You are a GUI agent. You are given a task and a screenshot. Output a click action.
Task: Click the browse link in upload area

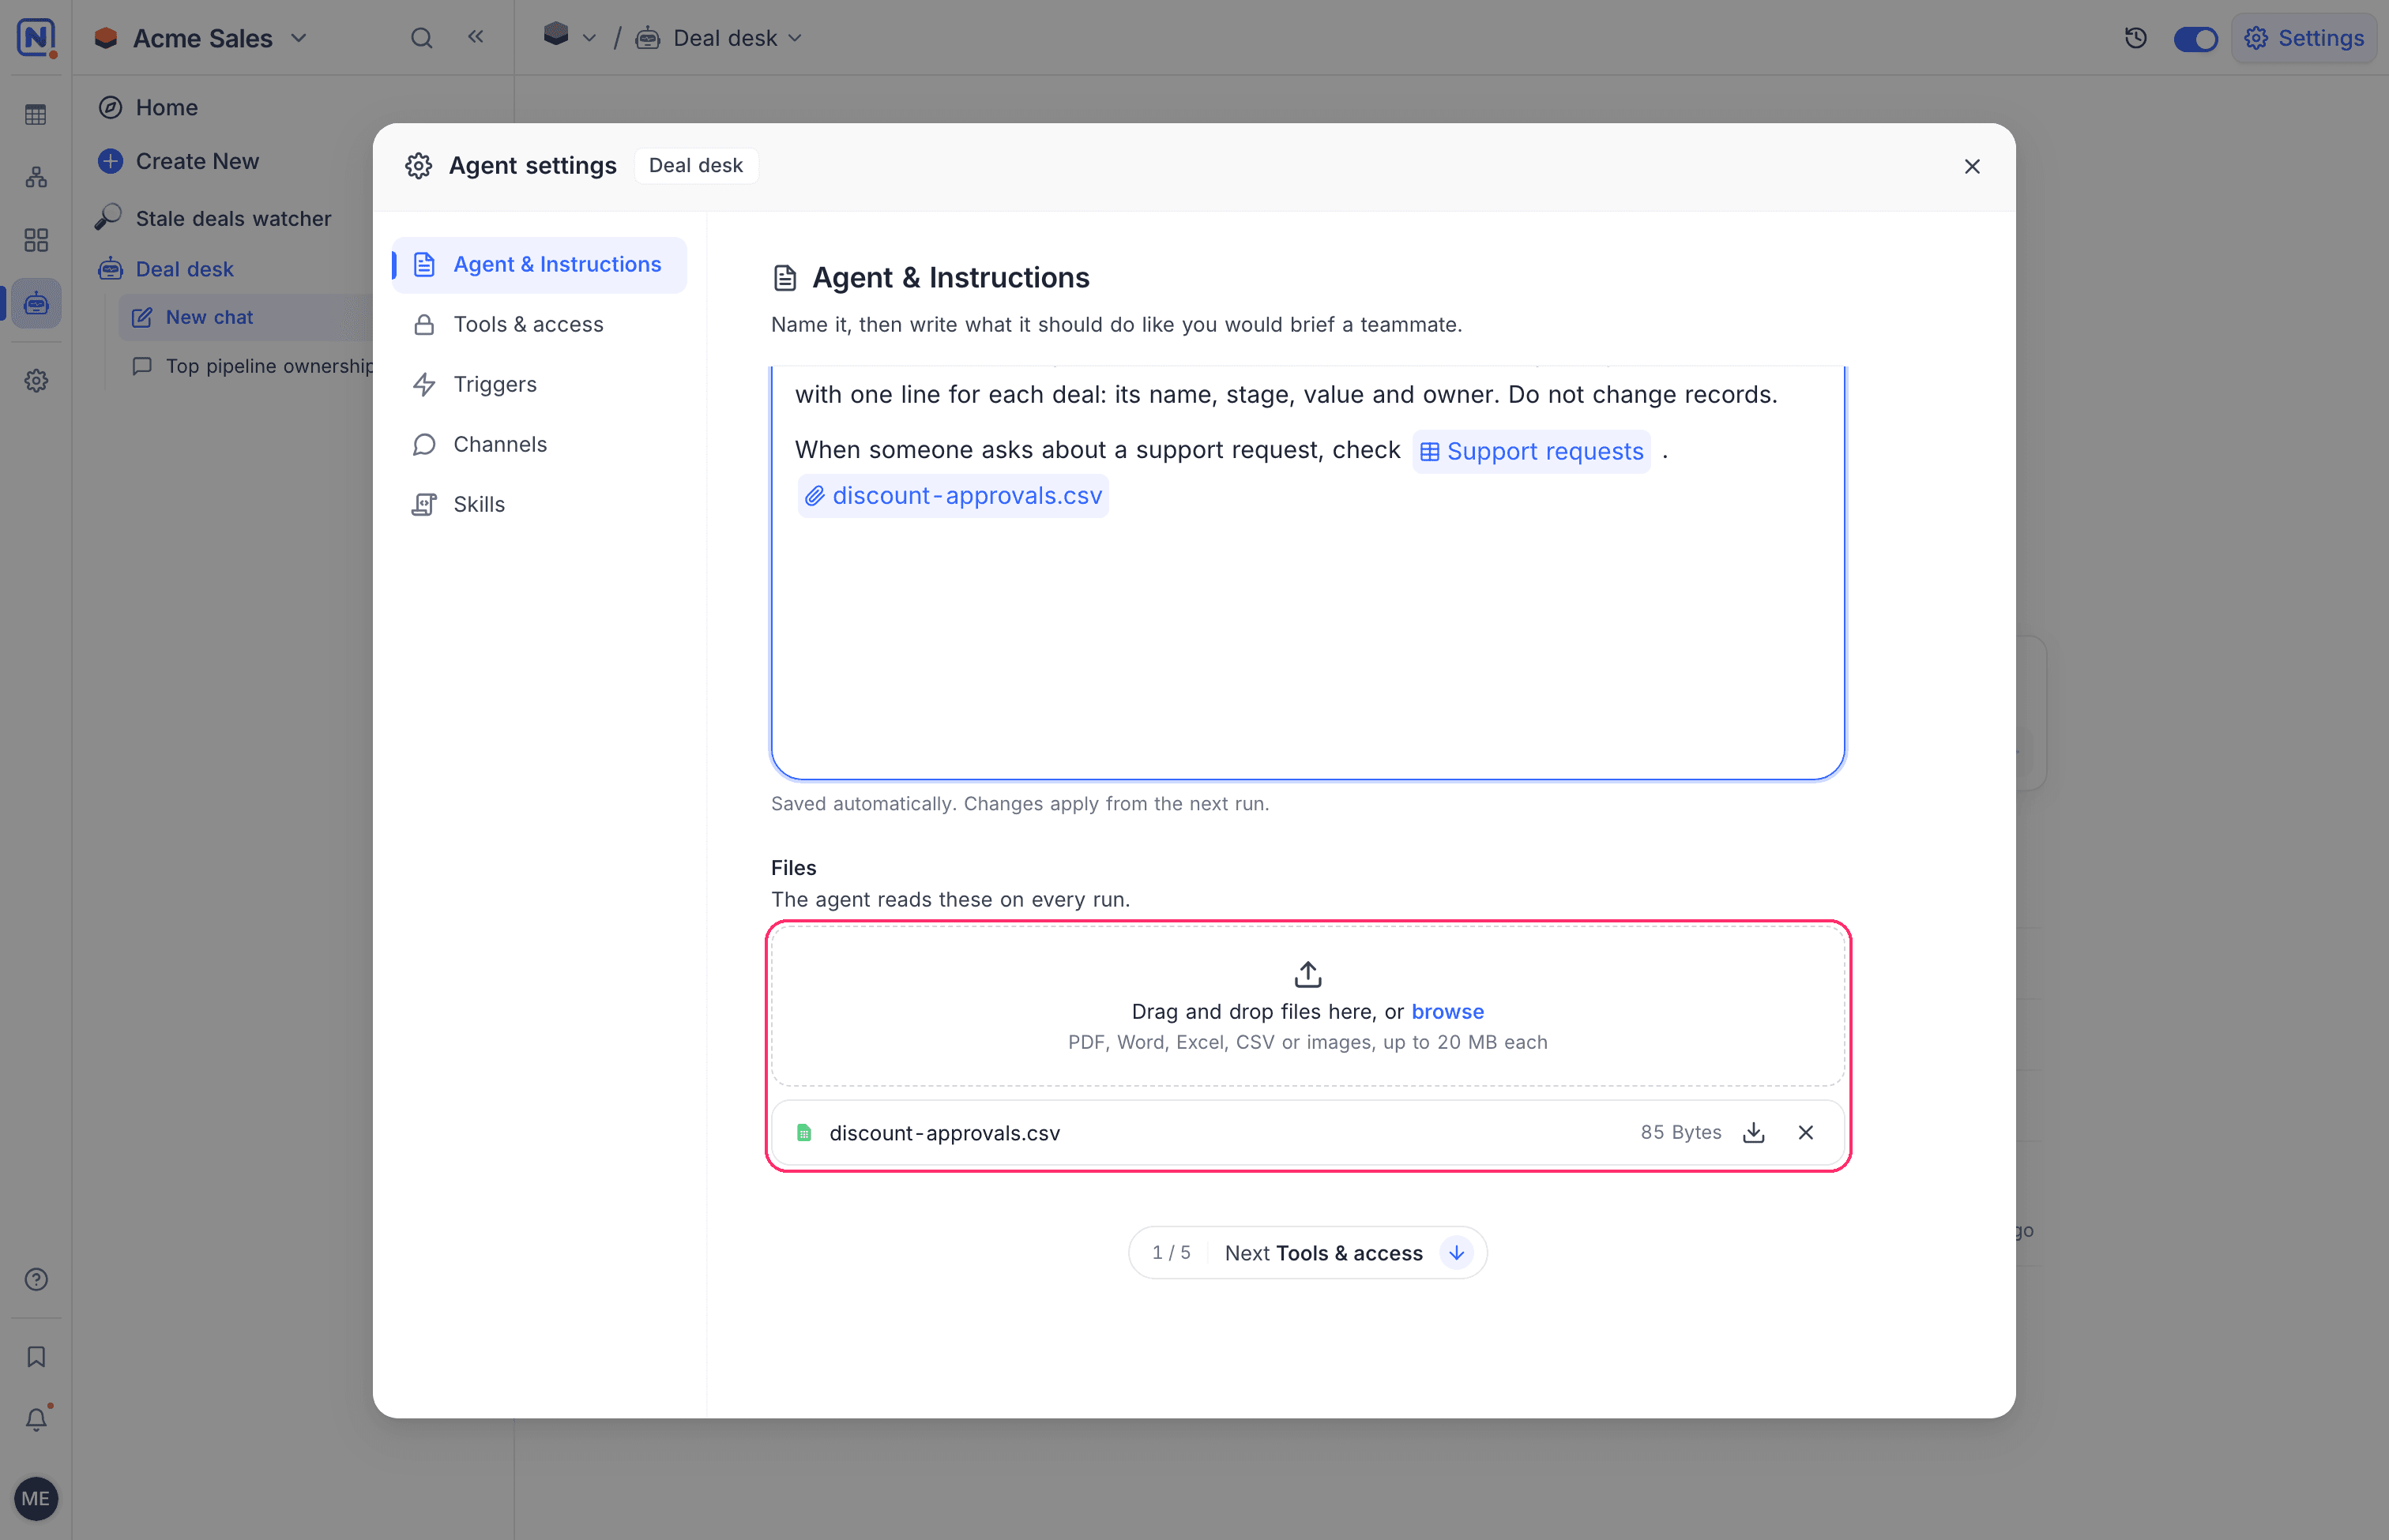1447,1011
